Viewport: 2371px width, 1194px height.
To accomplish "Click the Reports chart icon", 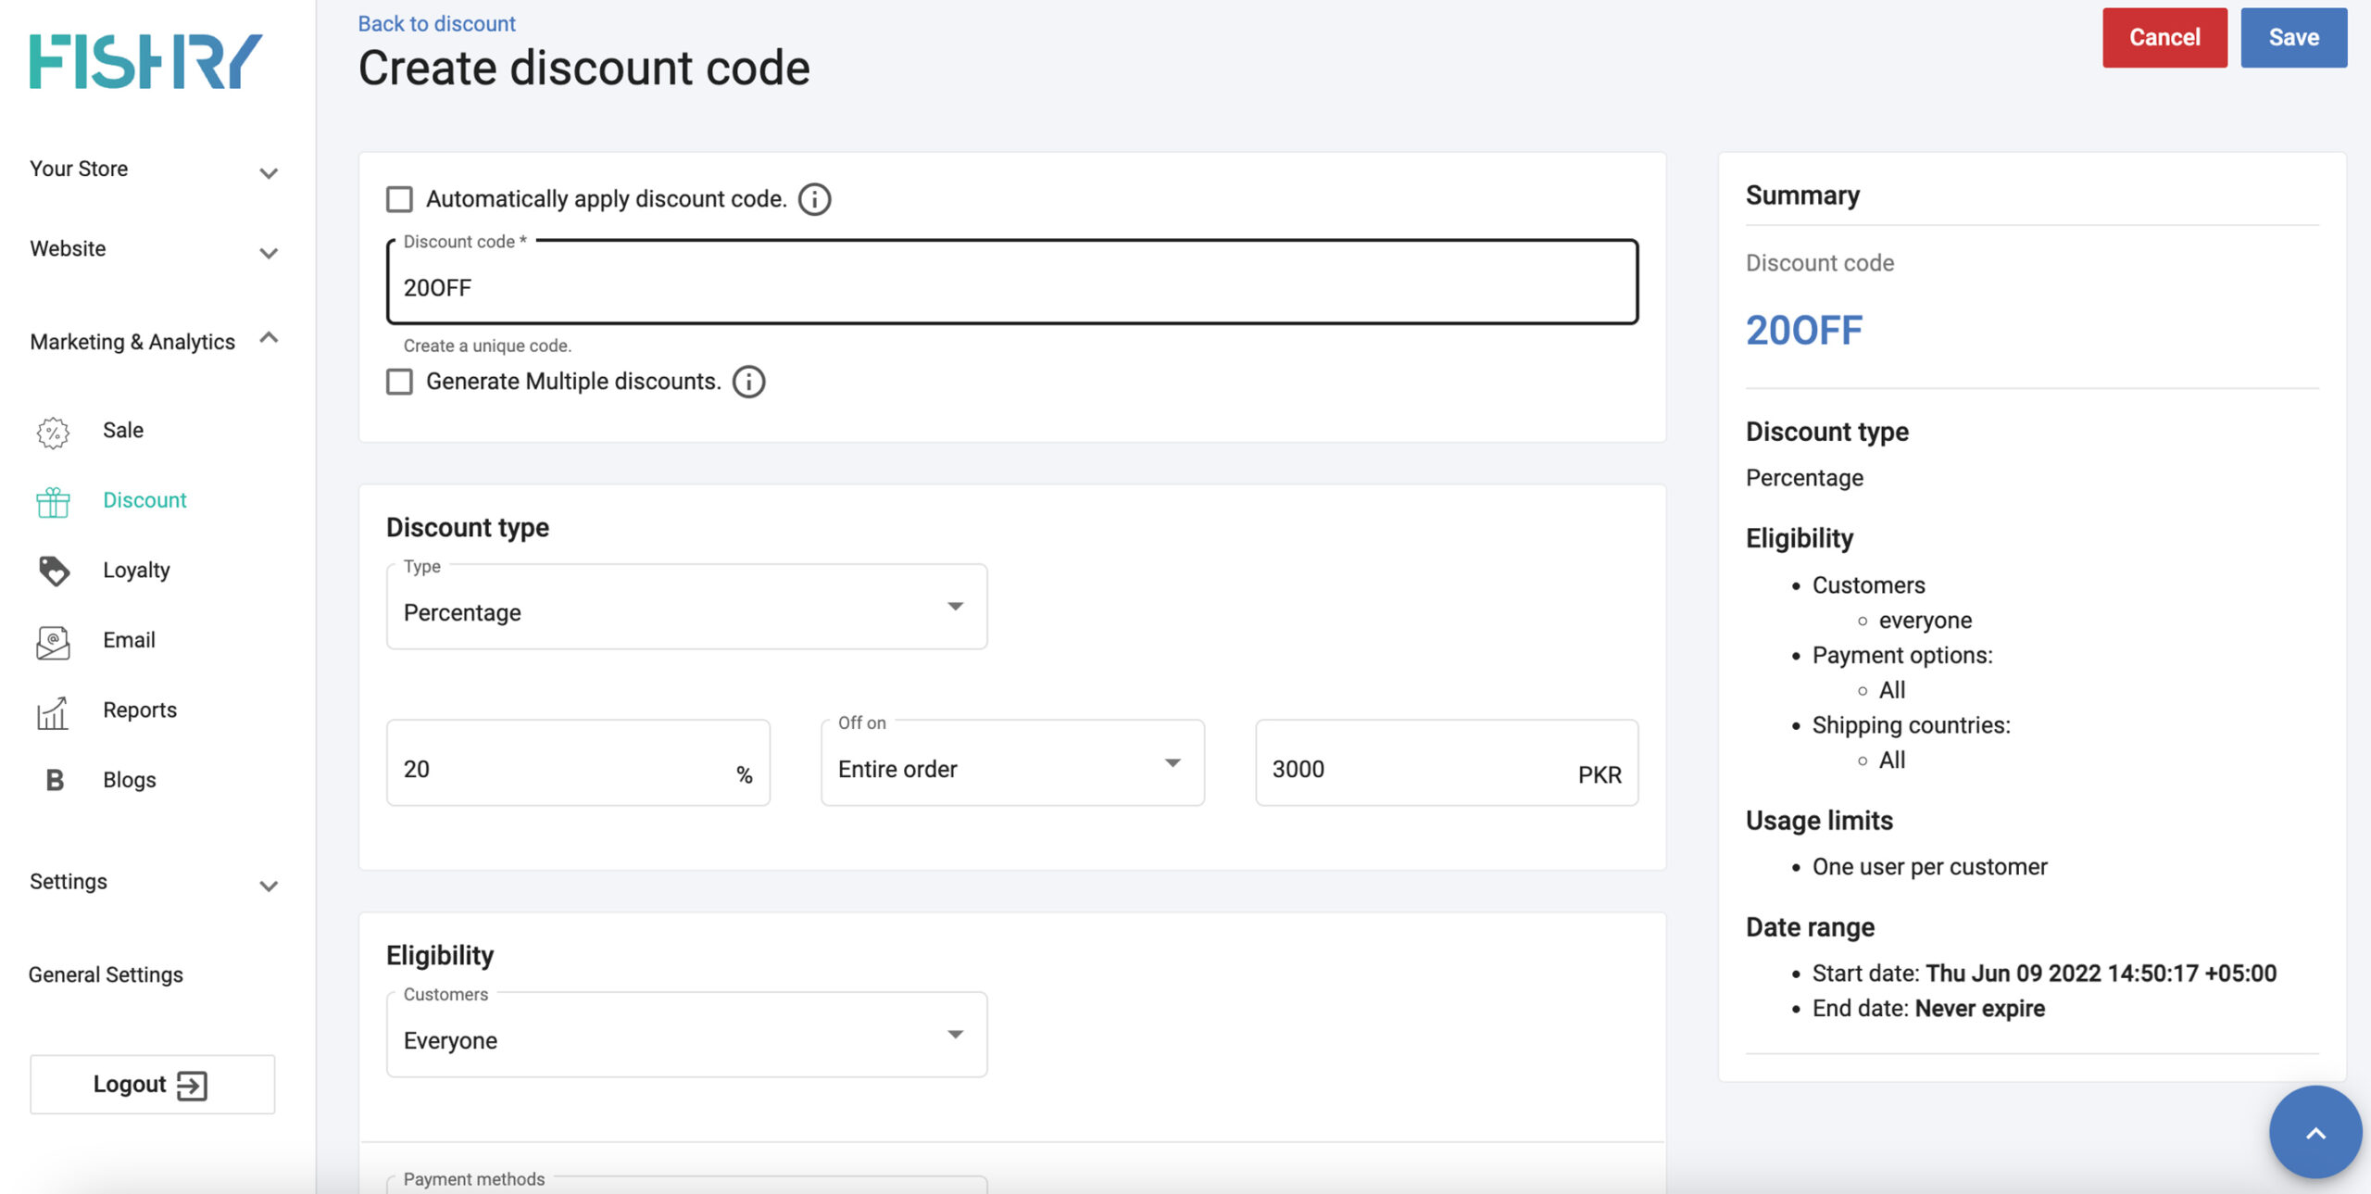I will (53, 711).
